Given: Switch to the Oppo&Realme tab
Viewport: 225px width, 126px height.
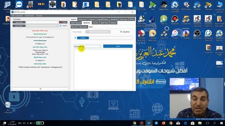Looking at the screenshot, I should (x=103, y=19).
